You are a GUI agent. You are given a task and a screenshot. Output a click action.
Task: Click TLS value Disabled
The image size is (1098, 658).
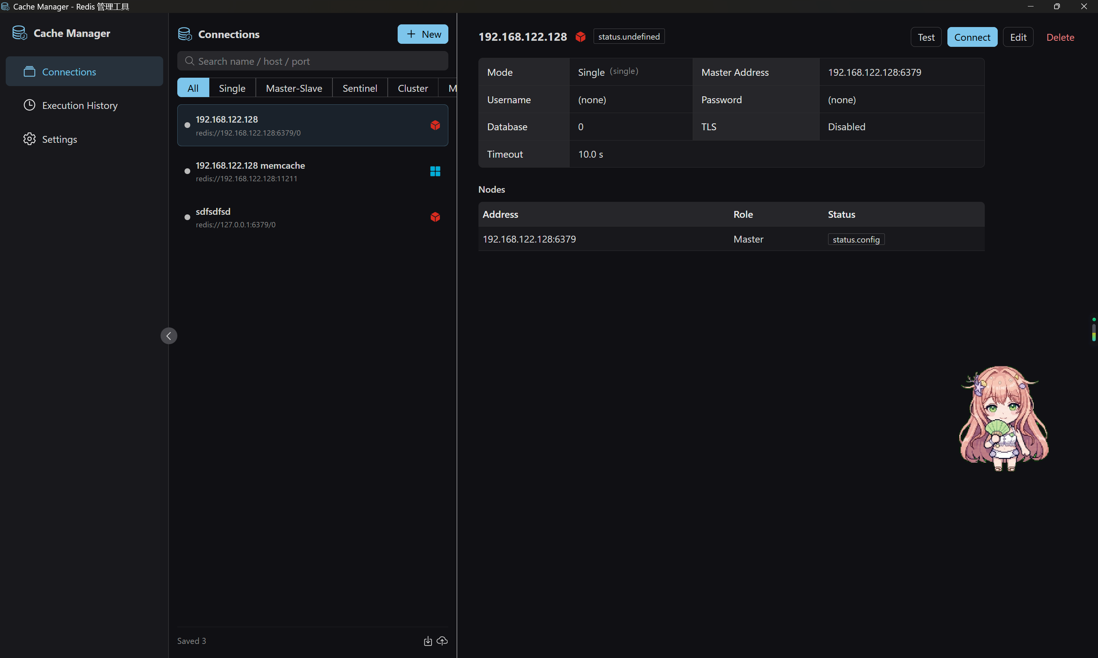point(846,127)
